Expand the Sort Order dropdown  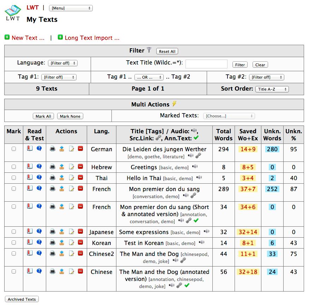tap(272, 89)
